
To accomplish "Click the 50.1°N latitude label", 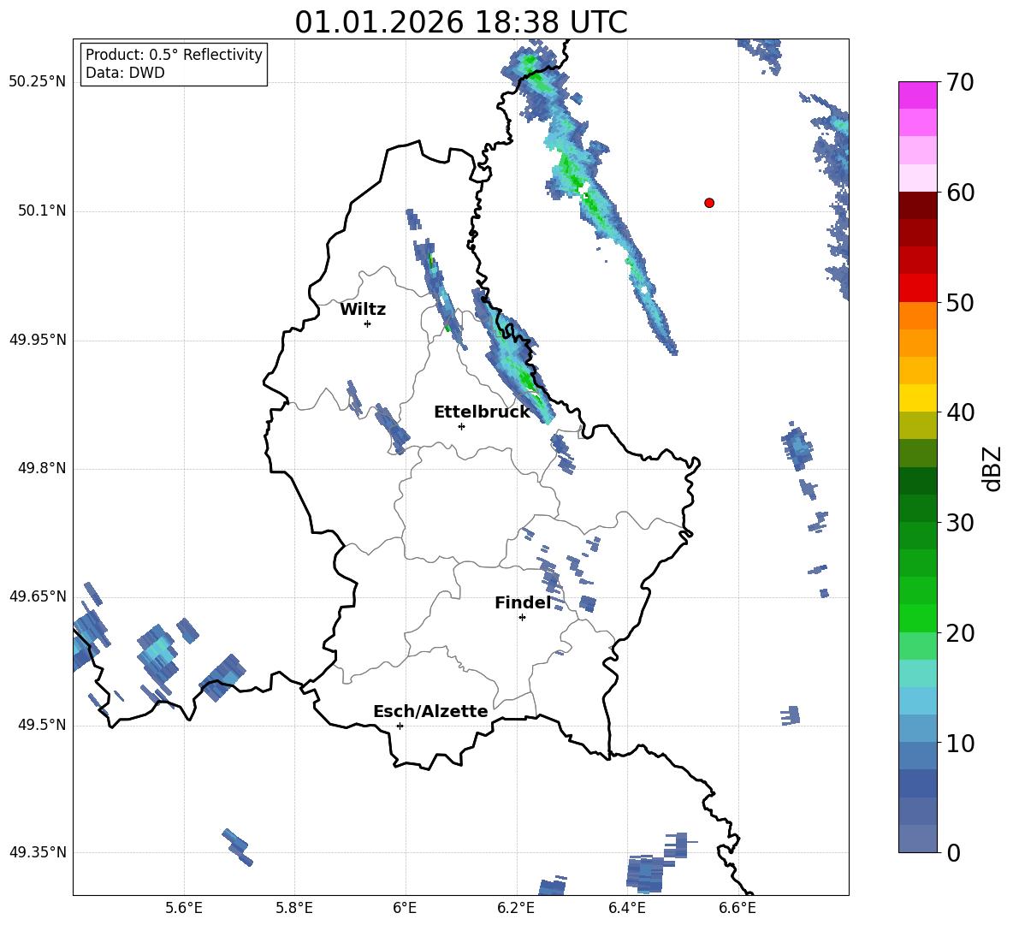I will (x=42, y=211).
